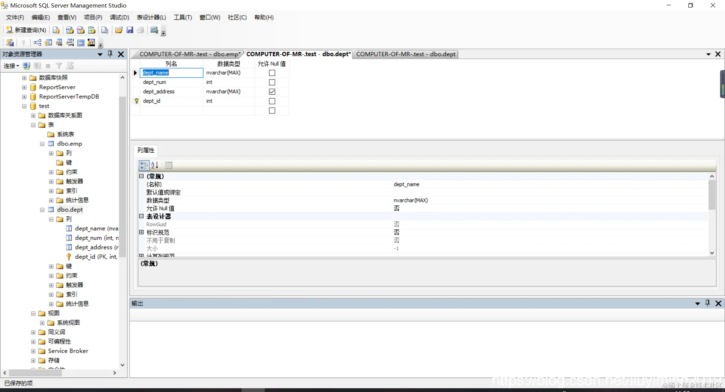The width and height of the screenshot is (725, 392).
Task: Toggle Allow Null for dept_num column
Action: point(272,82)
